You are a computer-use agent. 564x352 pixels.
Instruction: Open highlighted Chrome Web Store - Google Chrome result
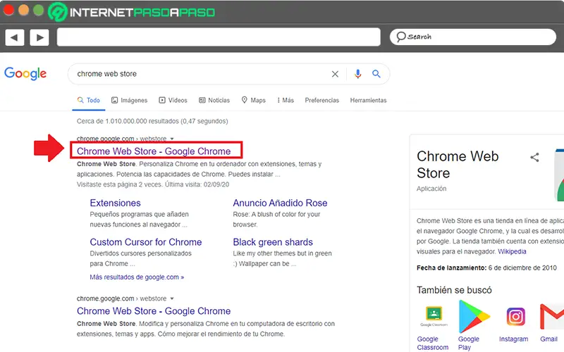tap(154, 151)
